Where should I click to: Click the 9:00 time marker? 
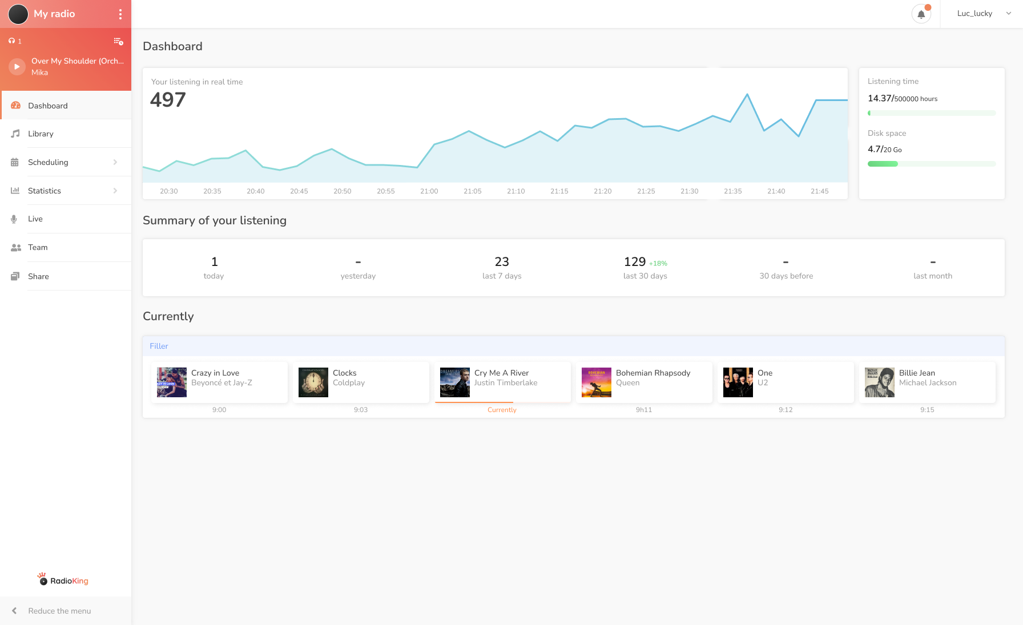point(219,410)
